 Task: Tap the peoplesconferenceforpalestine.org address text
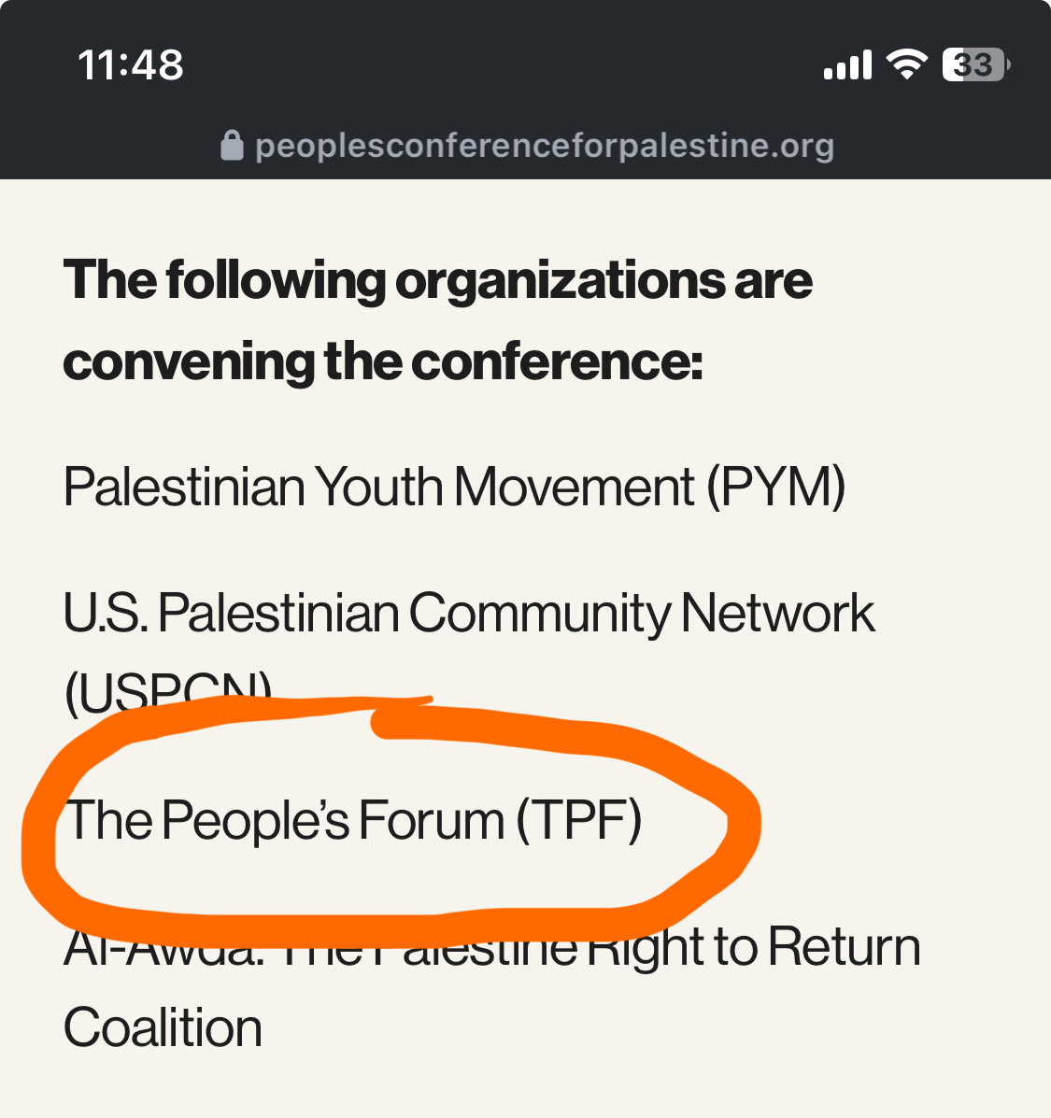[544, 146]
